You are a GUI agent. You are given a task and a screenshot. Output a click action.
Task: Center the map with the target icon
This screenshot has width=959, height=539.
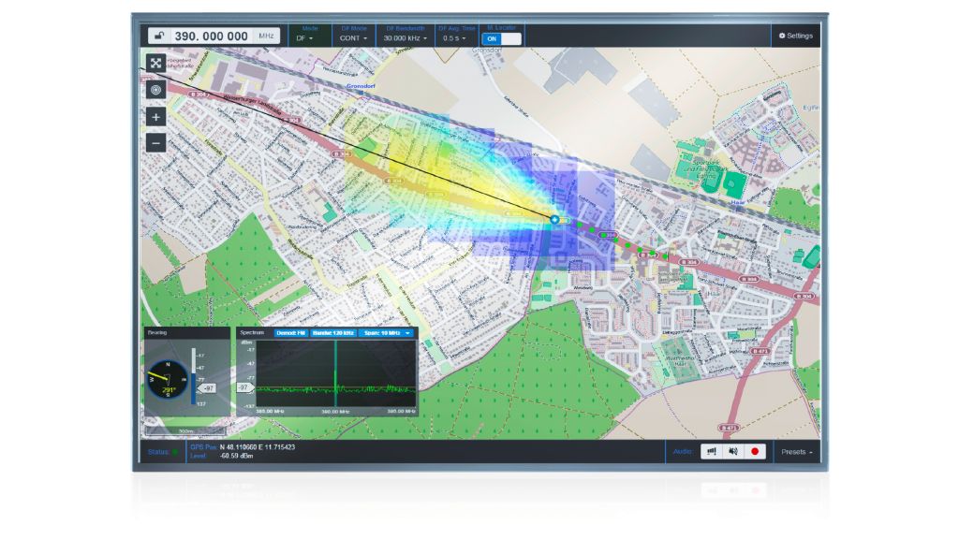coord(156,90)
